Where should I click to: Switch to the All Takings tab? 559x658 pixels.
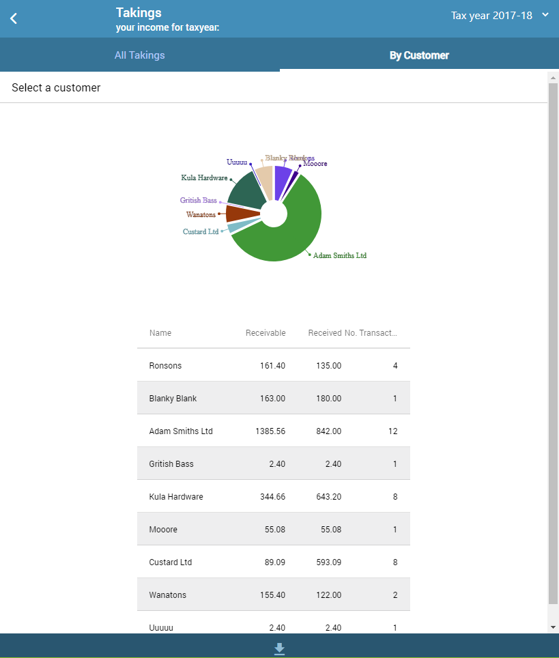140,55
